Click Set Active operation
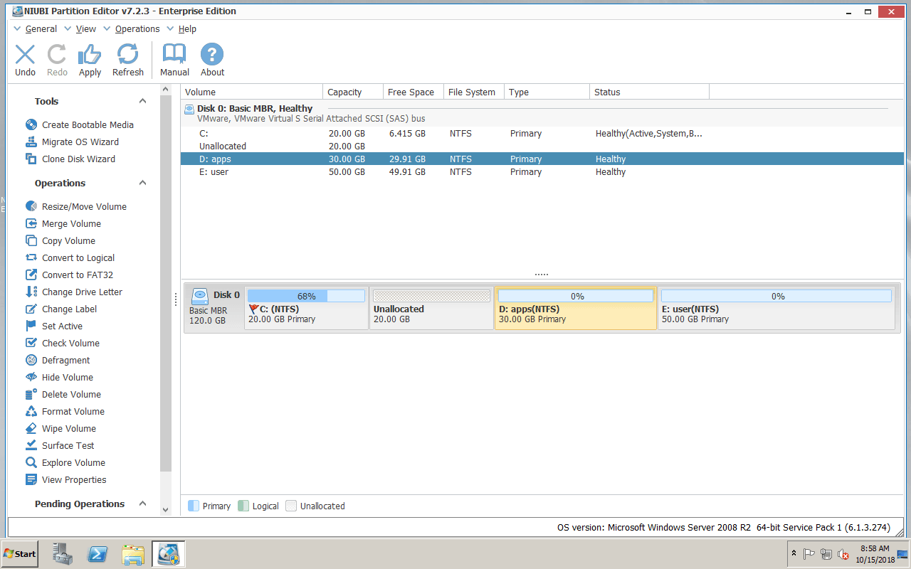The image size is (911, 569). click(54, 326)
